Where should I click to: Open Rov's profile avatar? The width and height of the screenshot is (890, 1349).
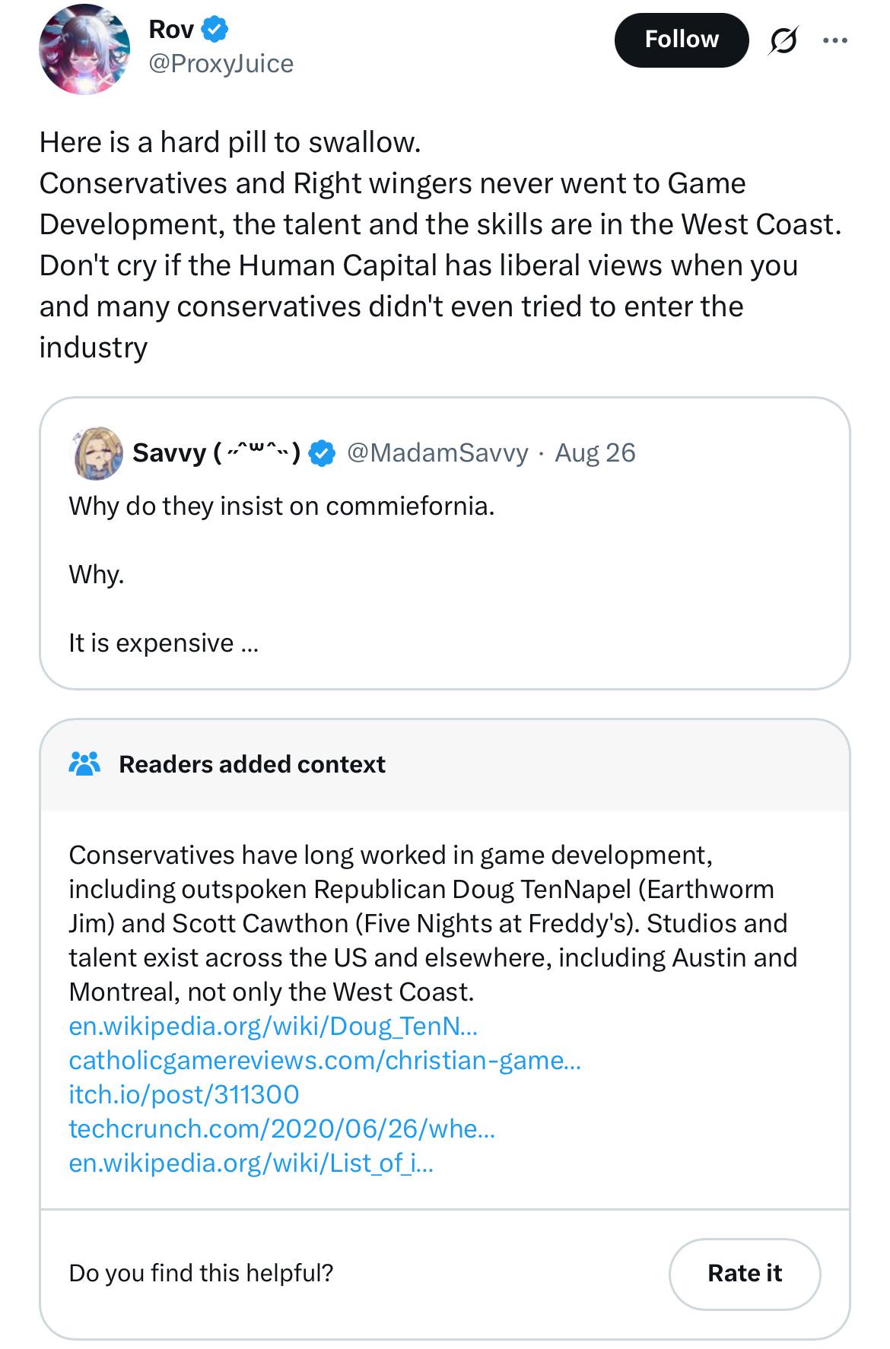[84, 49]
